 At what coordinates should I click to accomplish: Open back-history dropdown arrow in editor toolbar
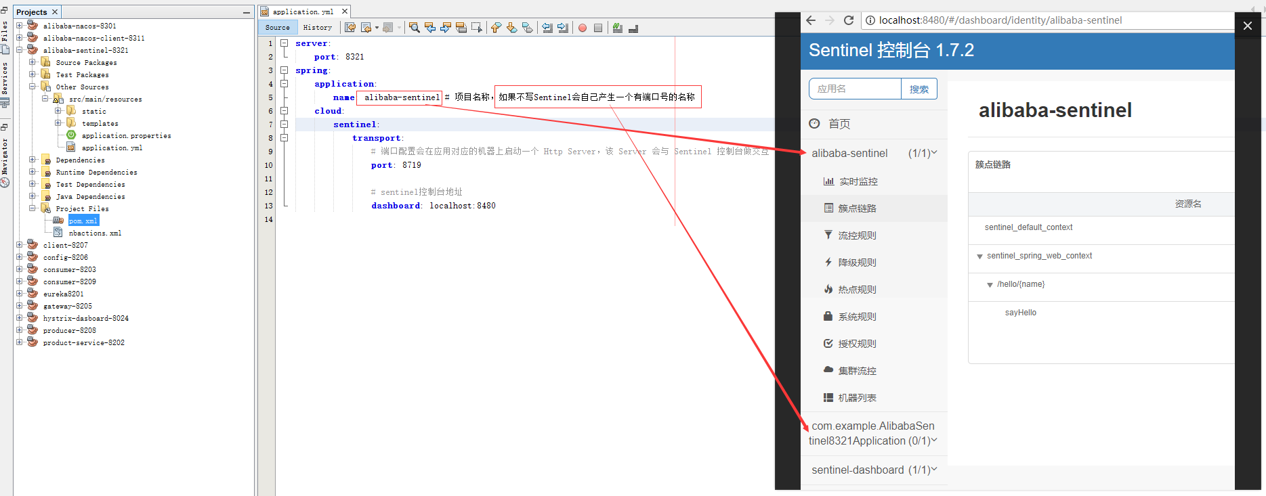[377, 28]
